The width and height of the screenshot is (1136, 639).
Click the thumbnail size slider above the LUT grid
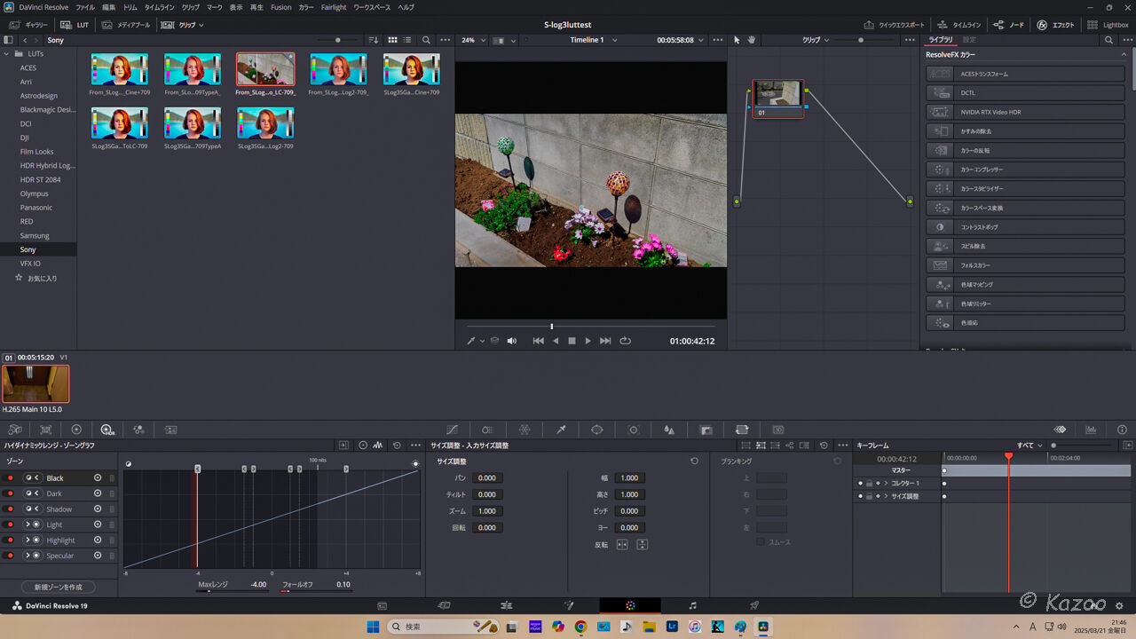[337, 40]
